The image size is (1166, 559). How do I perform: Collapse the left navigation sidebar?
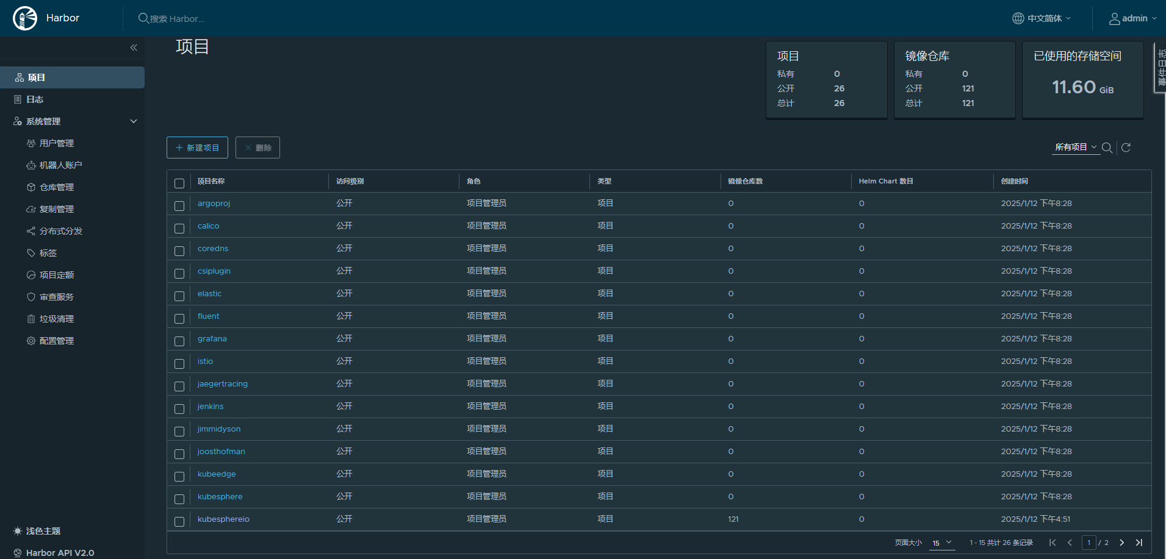(x=134, y=48)
